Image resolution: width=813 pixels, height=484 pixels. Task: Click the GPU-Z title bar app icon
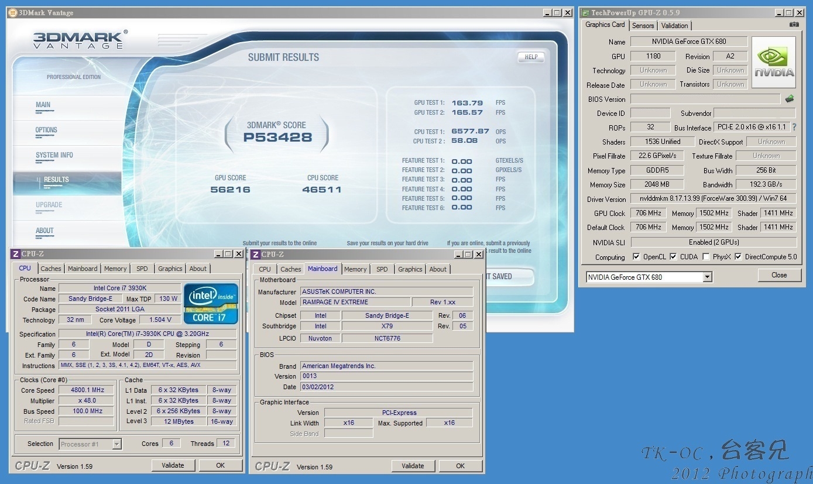click(585, 13)
